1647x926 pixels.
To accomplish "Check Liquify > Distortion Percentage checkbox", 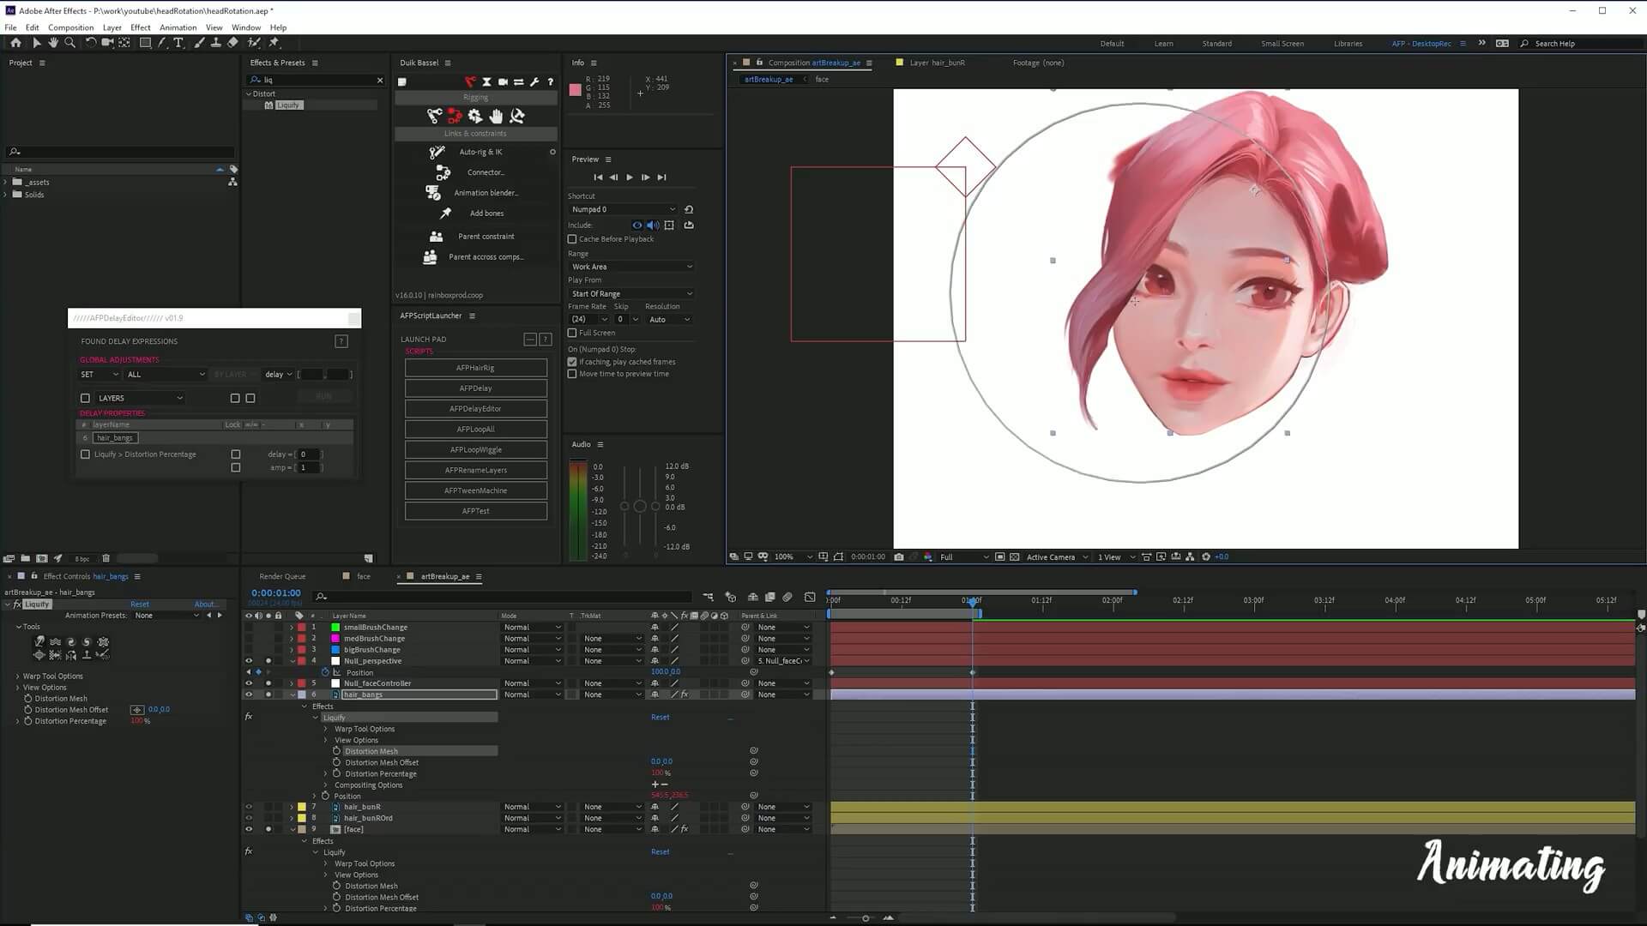I will coord(85,454).
